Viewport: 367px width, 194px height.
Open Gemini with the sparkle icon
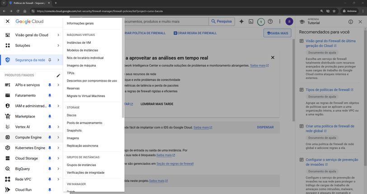tap(241, 22)
